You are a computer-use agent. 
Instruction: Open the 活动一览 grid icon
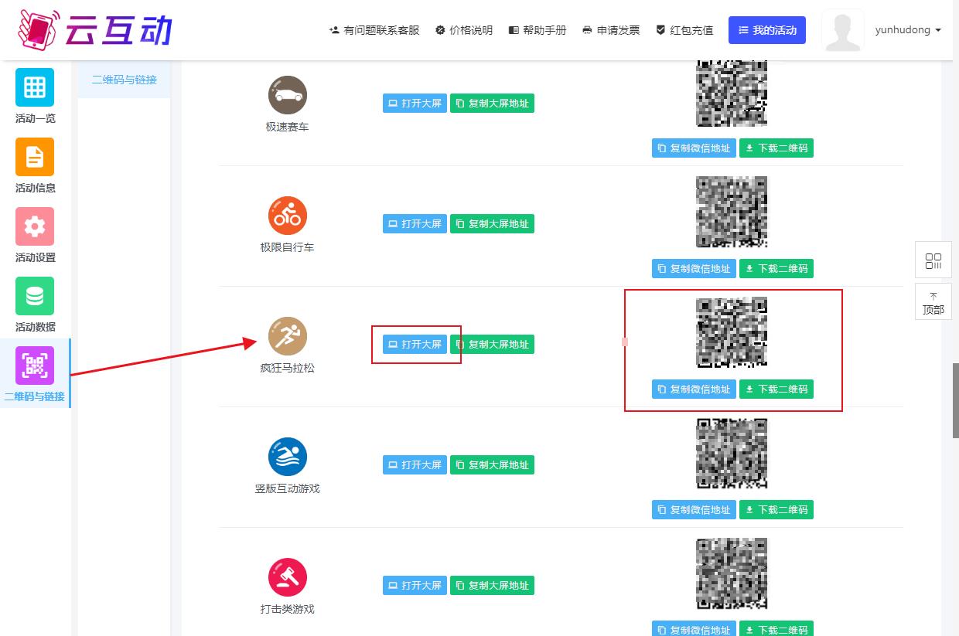35,87
